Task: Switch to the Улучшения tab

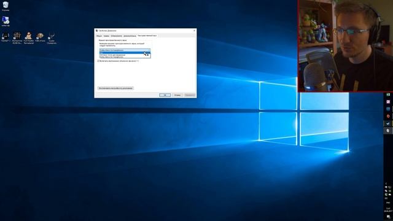Action: point(116,36)
